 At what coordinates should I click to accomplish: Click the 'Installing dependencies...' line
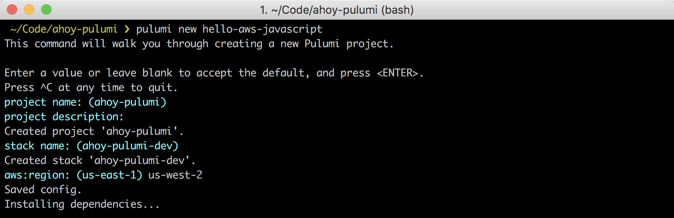tap(82, 204)
